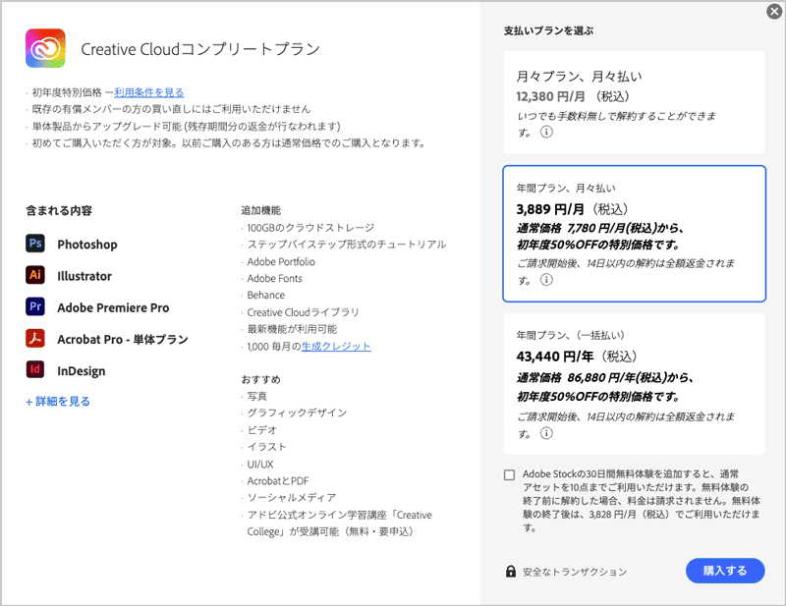This screenshot has height=606, width=786.
Task: Select the InDesign app icon
Action: tap(33, 370)
